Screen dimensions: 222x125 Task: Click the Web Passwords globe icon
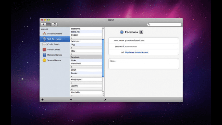[x=44, y=39]
